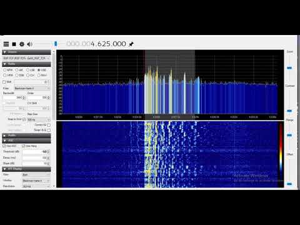The width and height of the screenshot is (300, 225).
Task: Open the FFT Window dropdown
Action: point(36,181)
